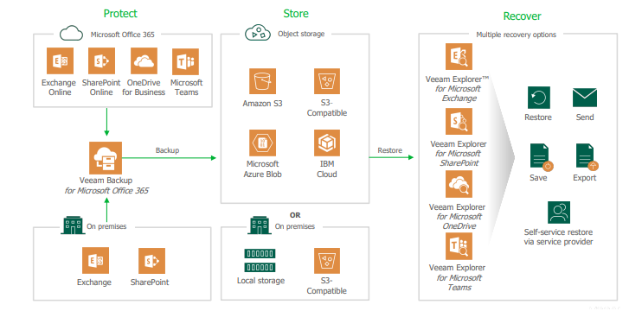Click the Store heading
Screen dimensions: 642x311
click(296, 14)
